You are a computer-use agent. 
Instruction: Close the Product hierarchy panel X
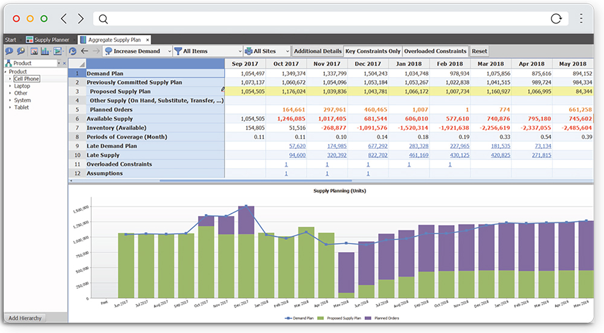[63, 63]
